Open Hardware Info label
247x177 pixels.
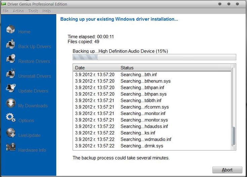coord(32,150)
